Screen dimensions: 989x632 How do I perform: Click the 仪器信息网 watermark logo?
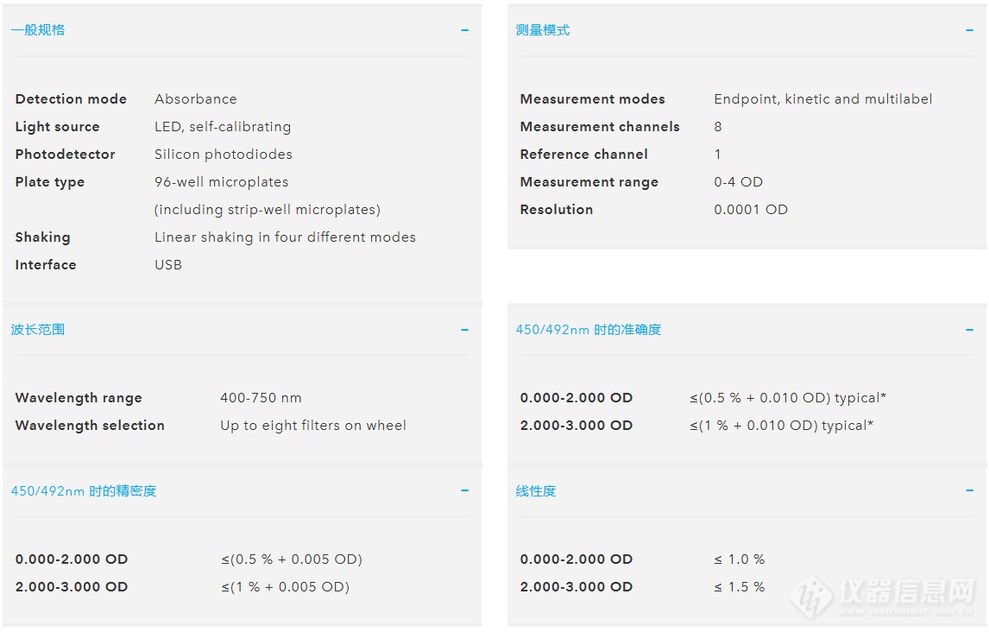pos(891,595)
